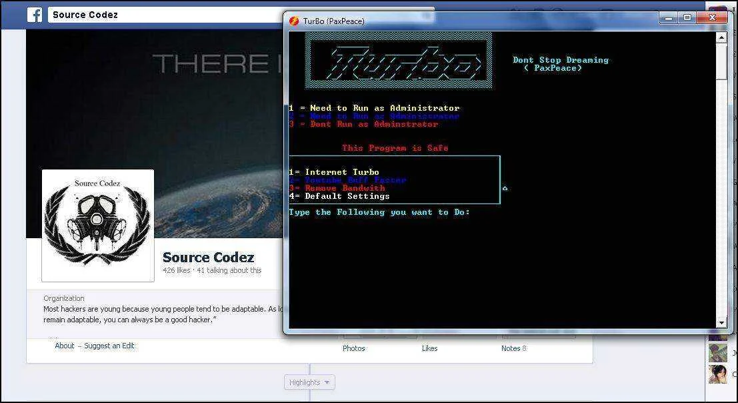Screen dimensions: 738x403
Task: Click the "3= Remove Bandwith" line
Action: point(337,188)
